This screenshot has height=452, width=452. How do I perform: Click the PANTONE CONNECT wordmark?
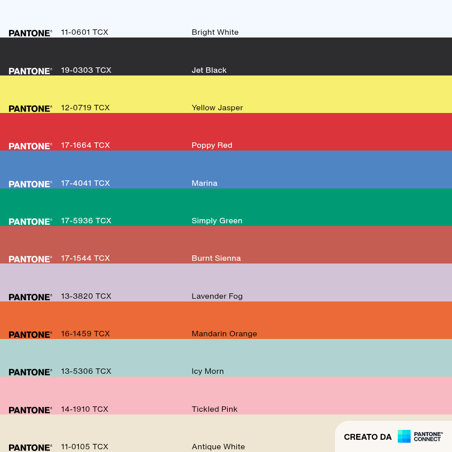(x=428, y=437)
